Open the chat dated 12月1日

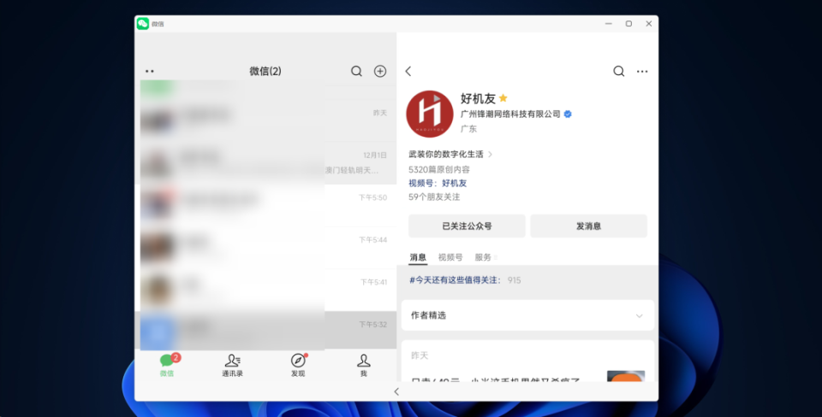tap(265, 162)
